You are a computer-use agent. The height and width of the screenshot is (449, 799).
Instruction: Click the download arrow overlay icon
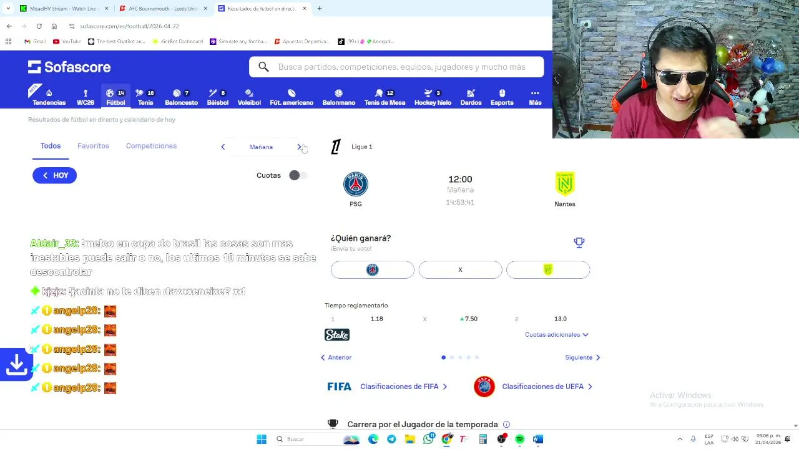[16, 365]
